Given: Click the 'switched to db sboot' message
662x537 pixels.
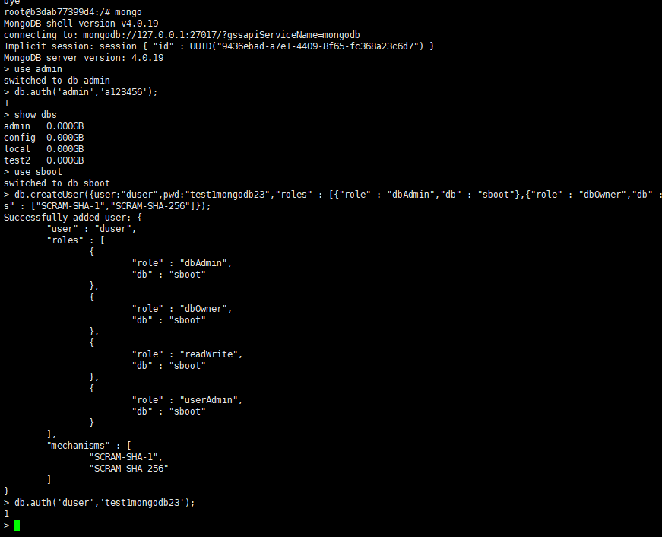Looking at the screenshot, I should [x=57, y=183].
